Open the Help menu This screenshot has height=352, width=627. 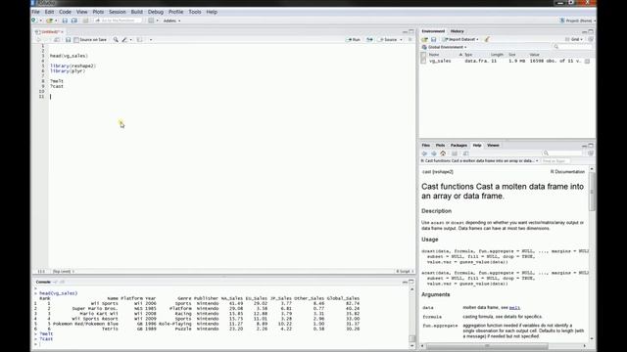(x=212, y=12)
